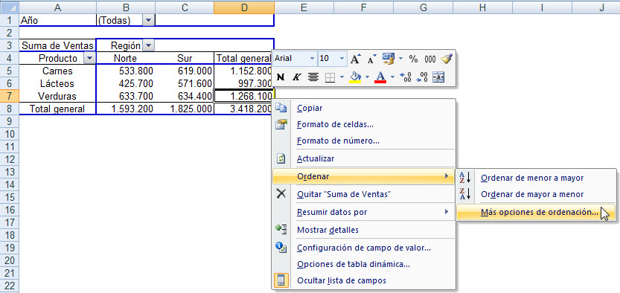This screenshot has width=620, height=293.
Task: Open accounting format dropdown arrow
Action: (400, 59)
